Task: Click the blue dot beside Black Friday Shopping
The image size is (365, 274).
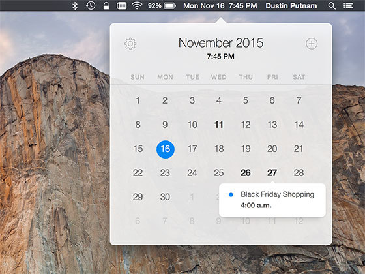Action: pos(231,195)
